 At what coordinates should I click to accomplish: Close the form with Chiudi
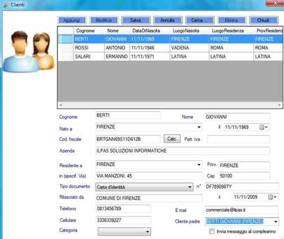[x=264, y=20]
